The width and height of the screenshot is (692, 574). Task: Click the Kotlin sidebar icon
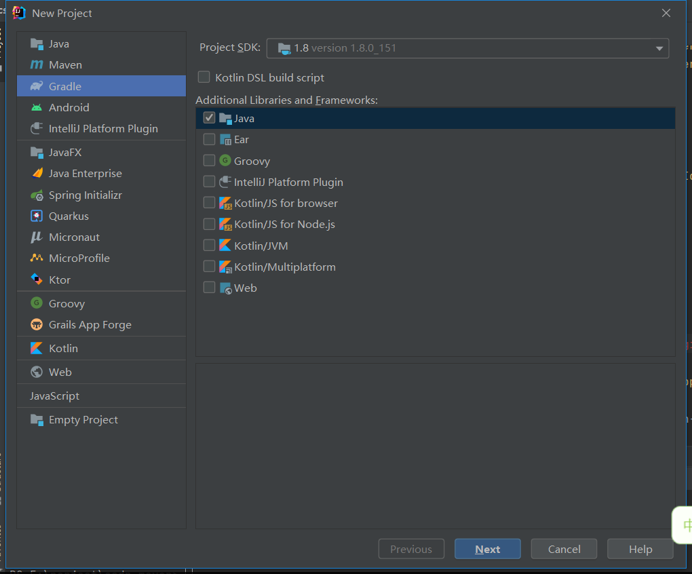pyautogui.click(x=37, y=348)
